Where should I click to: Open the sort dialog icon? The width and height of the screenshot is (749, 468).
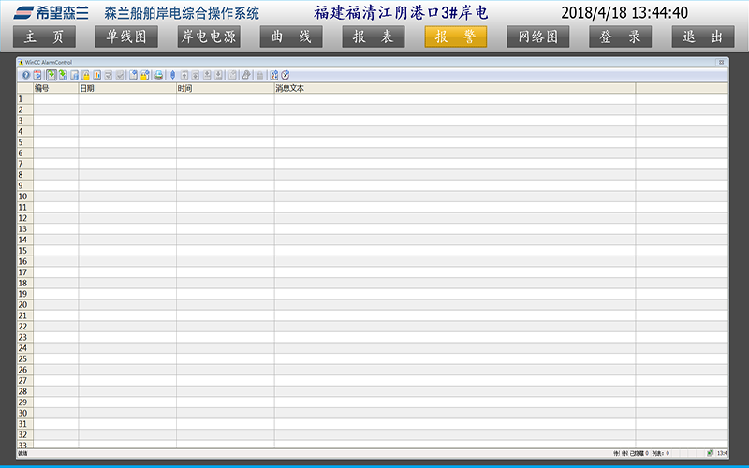point(273,75)
